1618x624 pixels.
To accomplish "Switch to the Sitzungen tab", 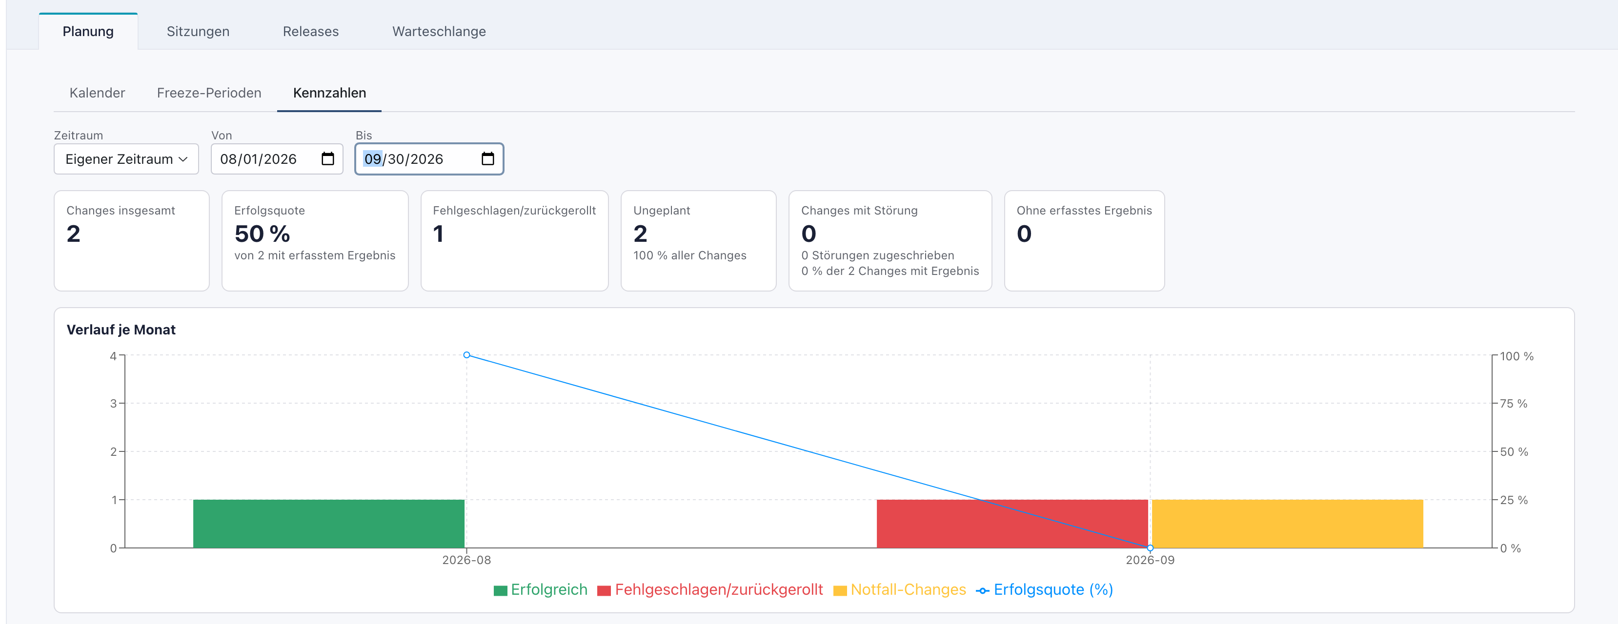I will tap(198, 31).
